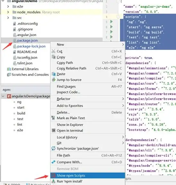This screenshot has width=176, height=185.
Task: Click the 'private' key in editor
Action: [x=132, y=58]
